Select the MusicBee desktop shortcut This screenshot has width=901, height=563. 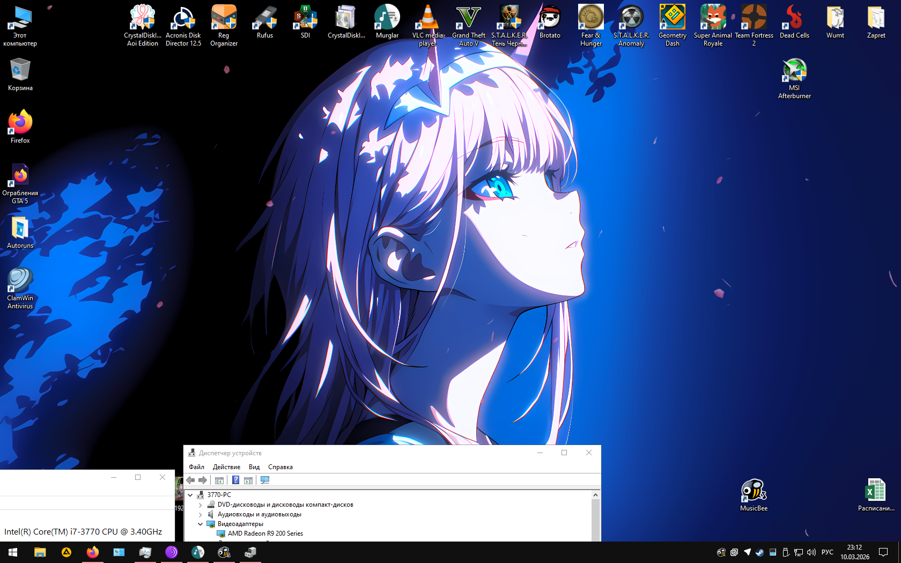click(754, 495)
